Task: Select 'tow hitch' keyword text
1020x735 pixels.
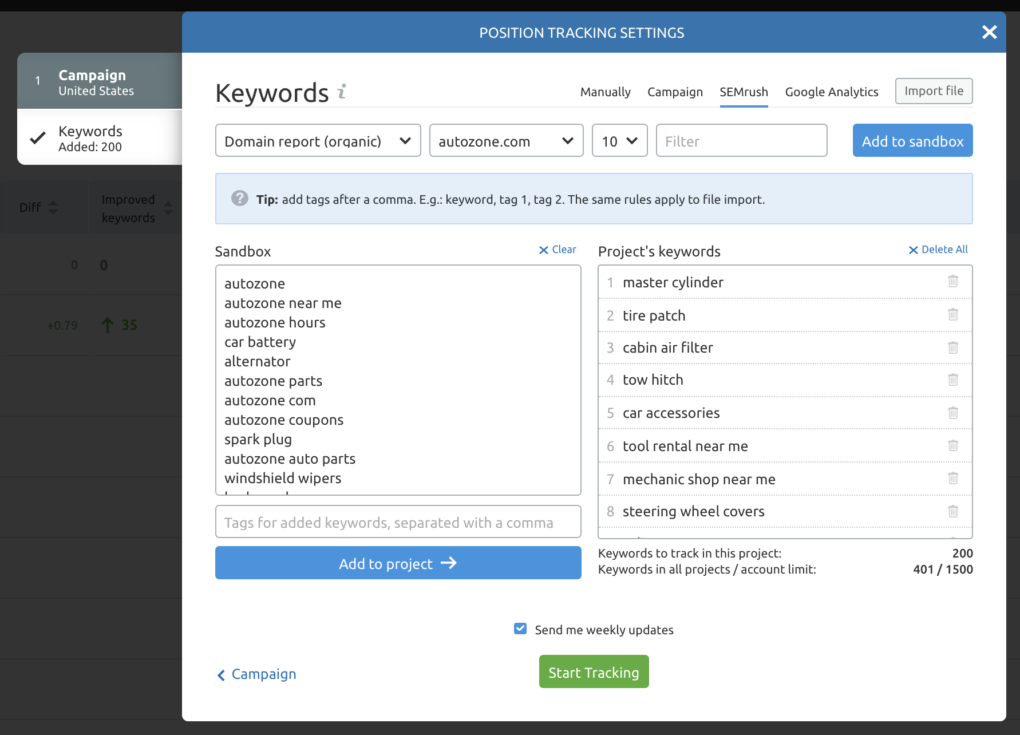Action: [653, 380]
